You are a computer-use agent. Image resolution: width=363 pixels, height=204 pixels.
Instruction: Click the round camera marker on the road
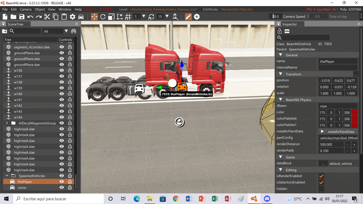pyautogui.click(x=180, y=122)
